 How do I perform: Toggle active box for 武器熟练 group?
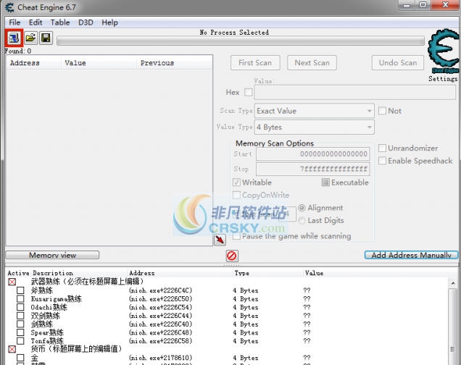(12, 282)
